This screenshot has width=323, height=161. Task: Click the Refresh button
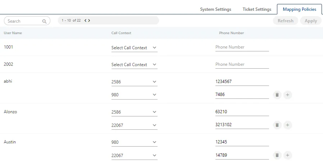point(286,21)
